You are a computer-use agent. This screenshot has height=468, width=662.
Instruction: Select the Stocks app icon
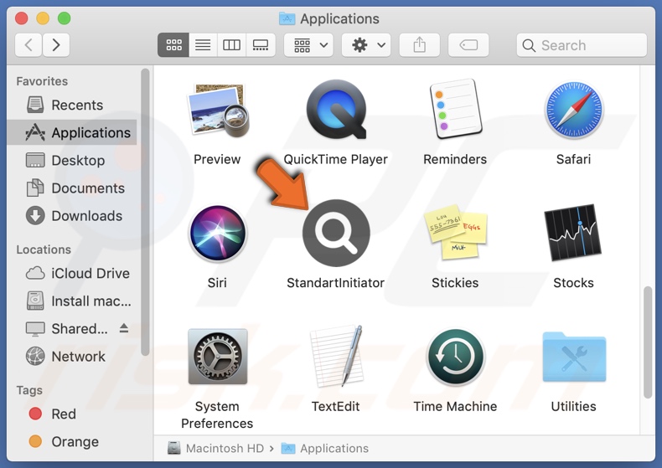click(573, 233)
